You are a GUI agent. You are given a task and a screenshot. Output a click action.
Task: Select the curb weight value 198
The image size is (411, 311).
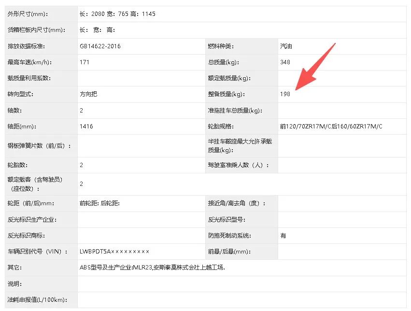(x=285, y=94)
